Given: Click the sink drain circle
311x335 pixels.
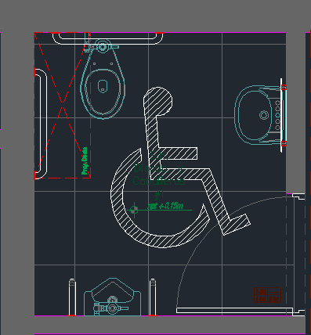Looking at the screenshot, I should tap(264, 115).
